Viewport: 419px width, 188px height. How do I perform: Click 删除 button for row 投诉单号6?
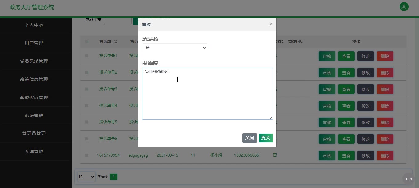(385, 139)
